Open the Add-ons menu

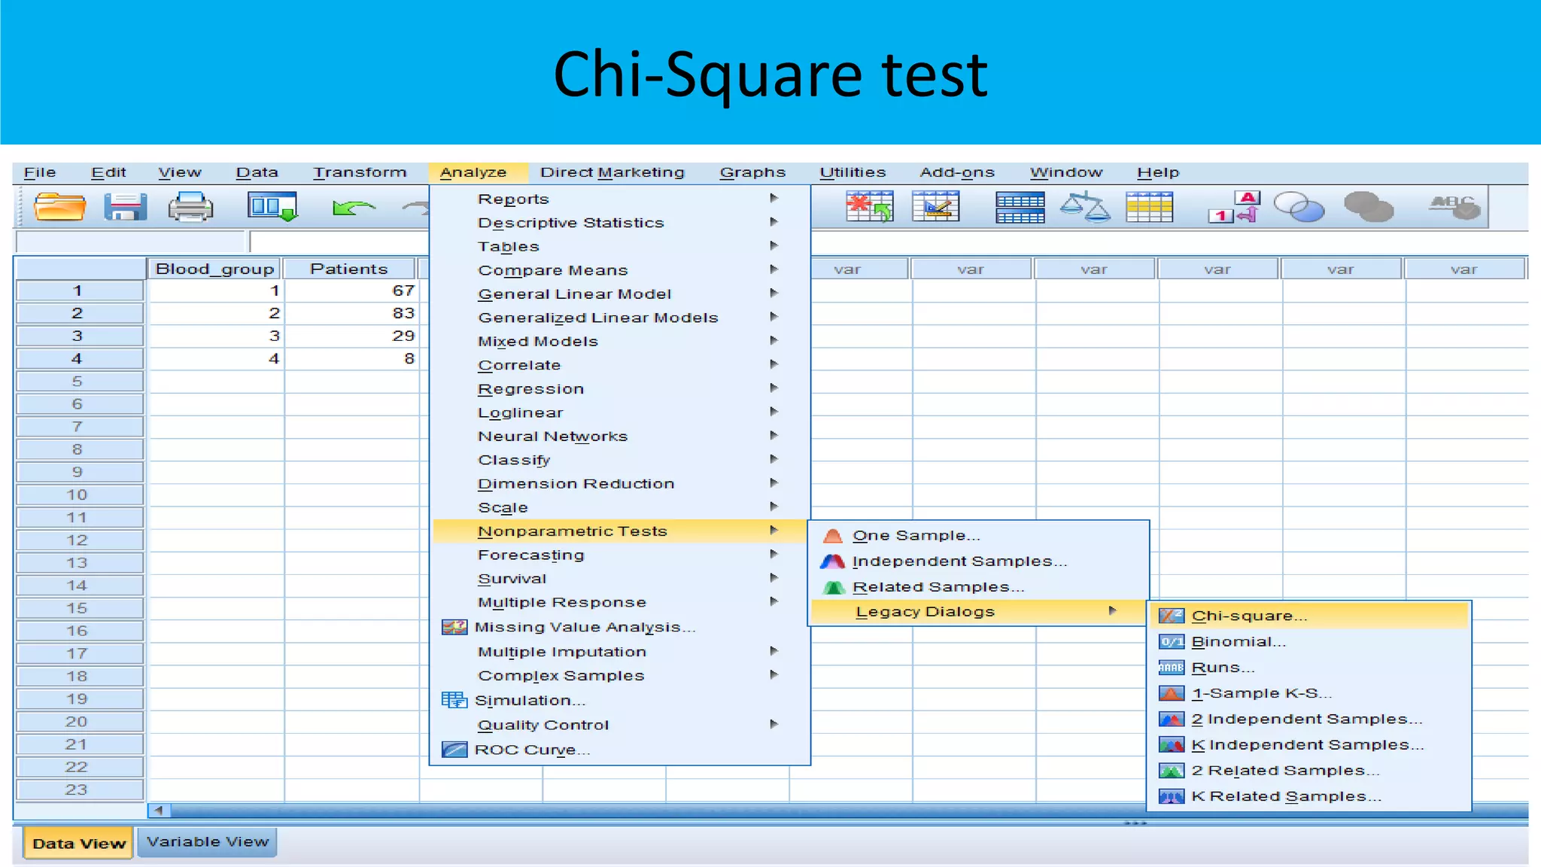pos(957,172)
